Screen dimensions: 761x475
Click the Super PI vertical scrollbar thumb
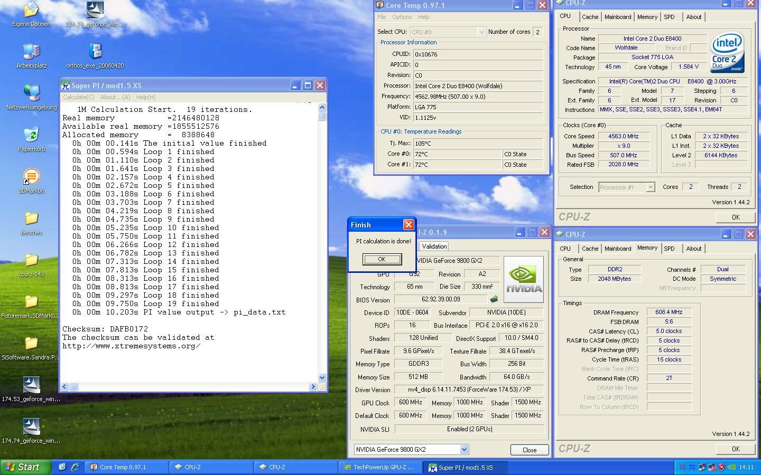point(322,117)
